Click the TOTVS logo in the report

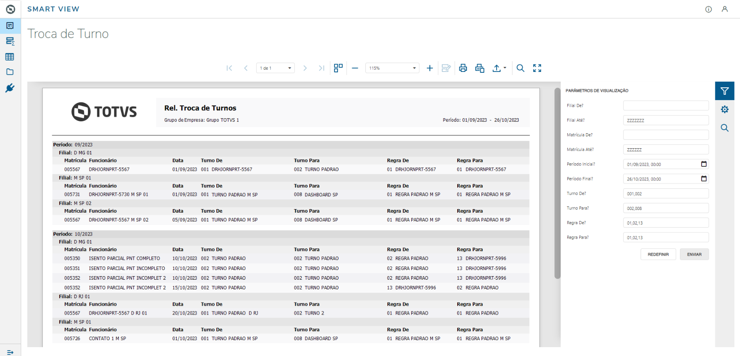click(104, 112)
